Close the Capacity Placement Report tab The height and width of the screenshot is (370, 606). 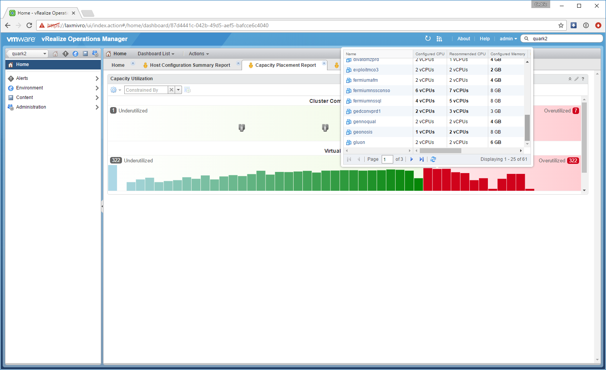click(324, 63)
